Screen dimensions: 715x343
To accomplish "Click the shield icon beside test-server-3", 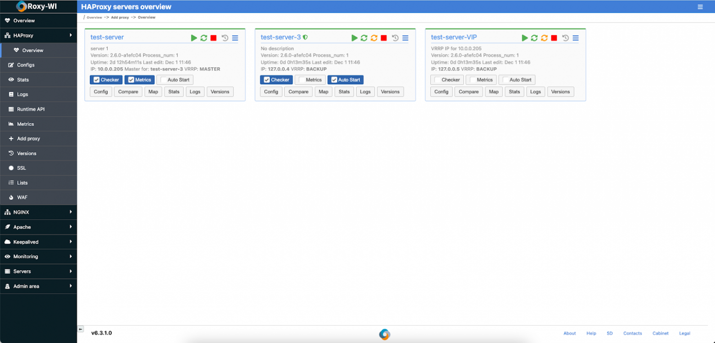I will [305, 37].
